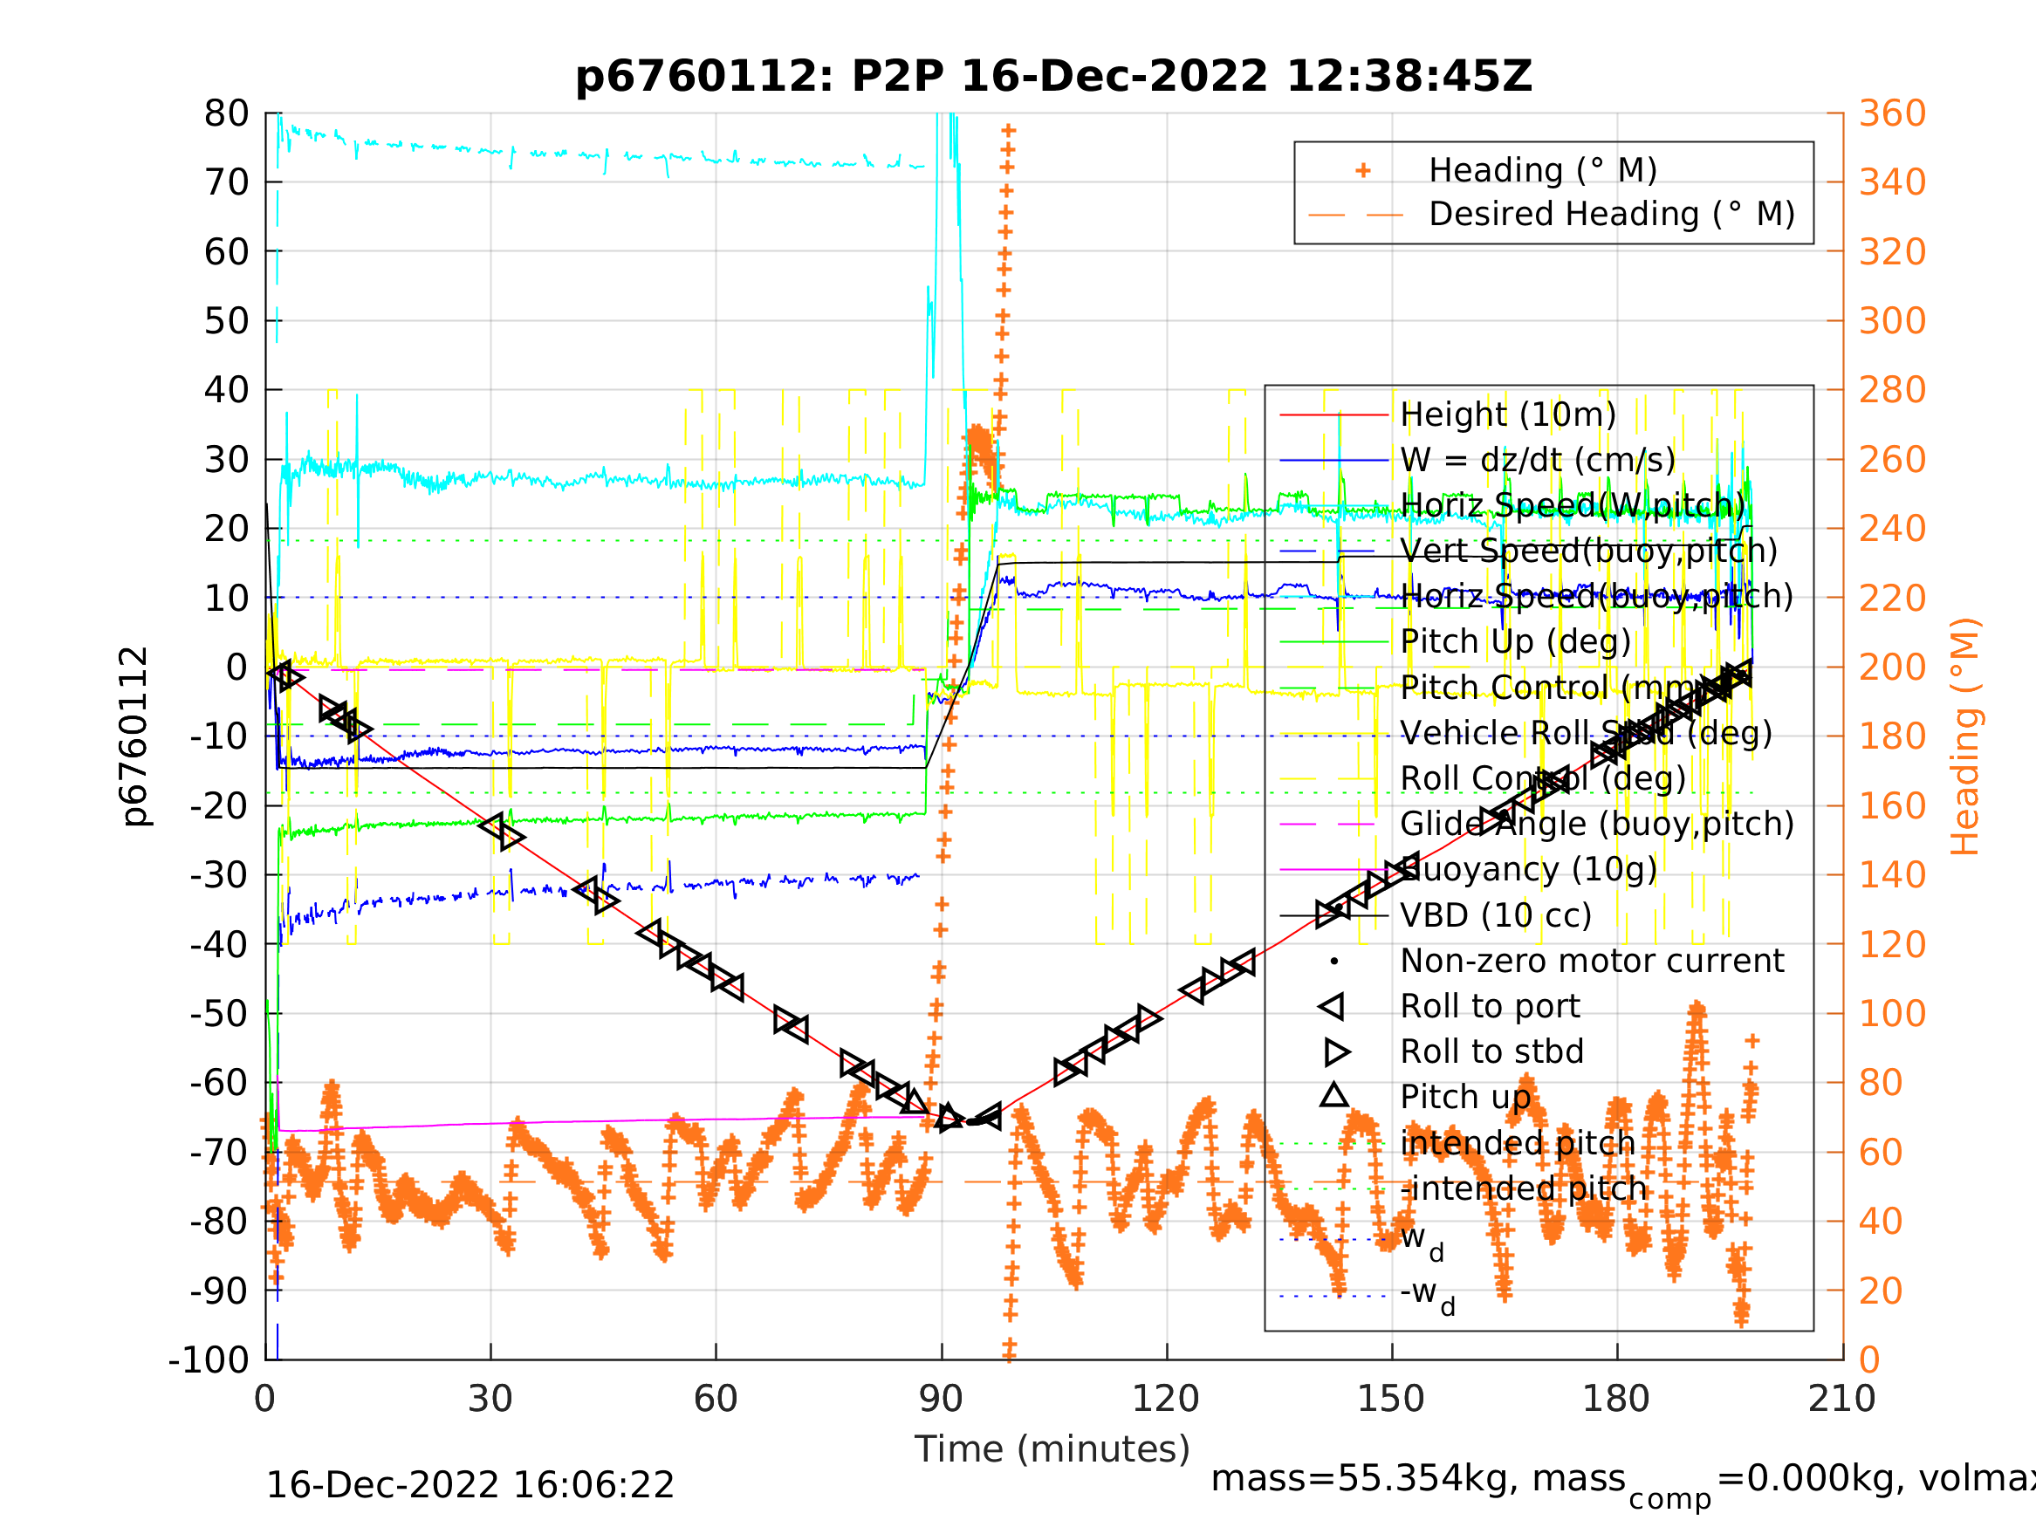Screen dimensions: 2036x1527
Task: Click the orange plus marker beside Heading legend
Action: 1363,170
